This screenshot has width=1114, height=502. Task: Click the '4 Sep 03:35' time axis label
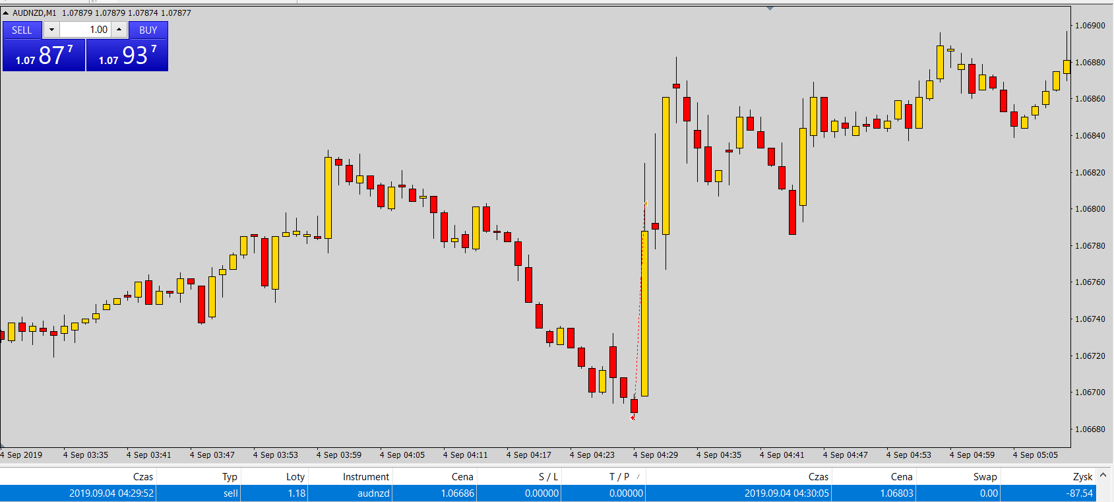tap(86, 455)
